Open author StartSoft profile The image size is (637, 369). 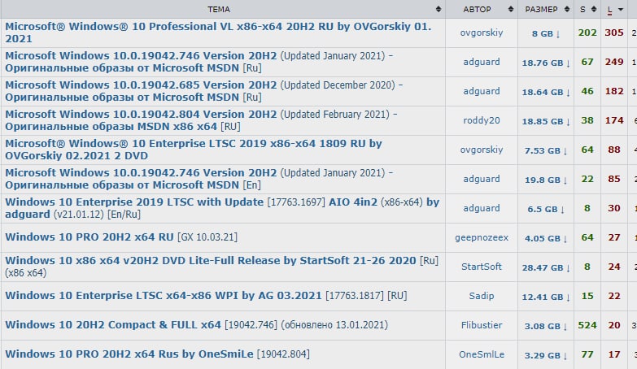click(482, 267)
